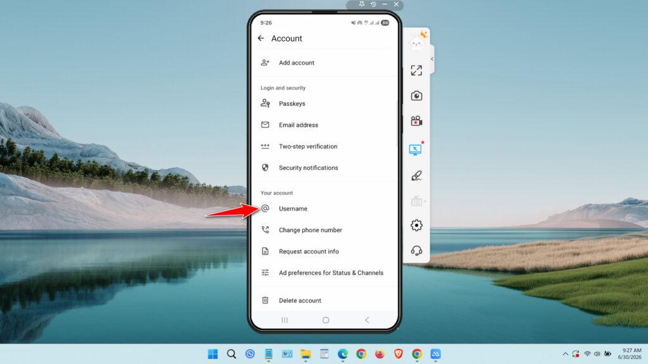The image size is (648, 364).
Task: Start screen recording with the camcorder icon
Action: [416, 121]
